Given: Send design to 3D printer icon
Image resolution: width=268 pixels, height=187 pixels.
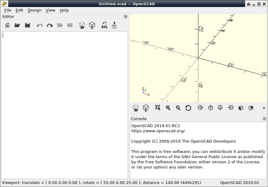Looking at the screenshot, I should [x=114, y=25].
